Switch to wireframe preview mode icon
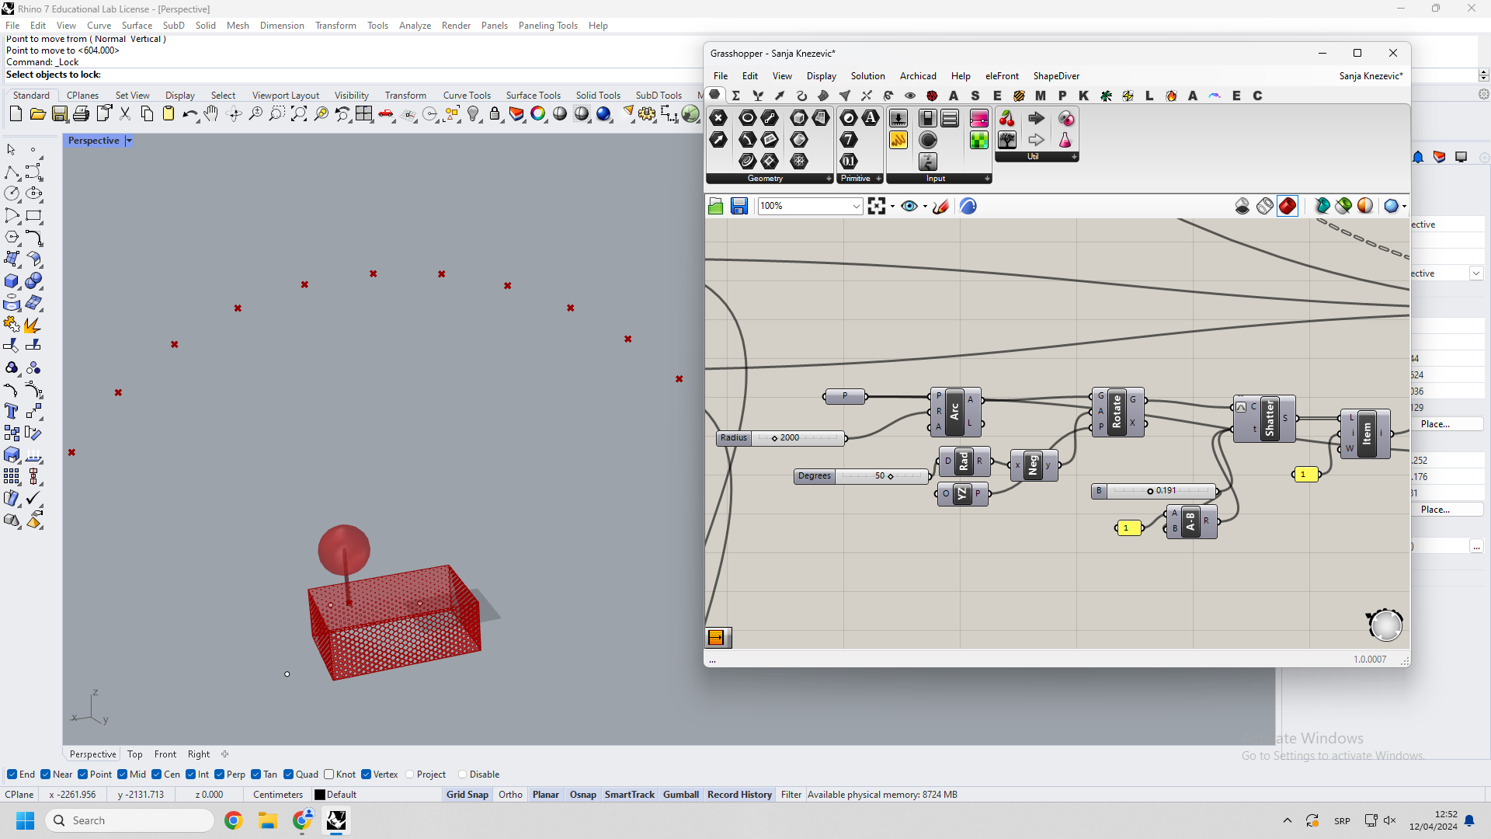 pos(1265,206)
